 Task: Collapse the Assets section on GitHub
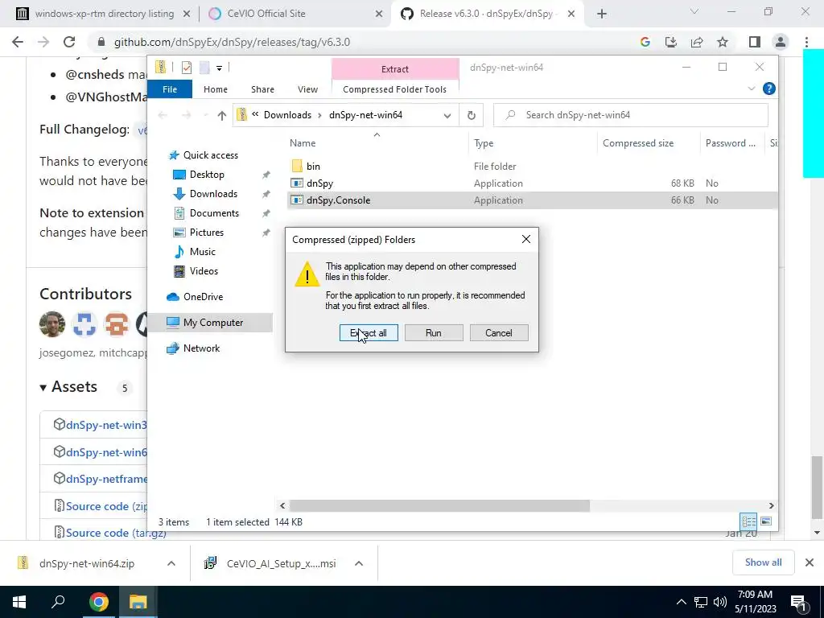[68, 387]
